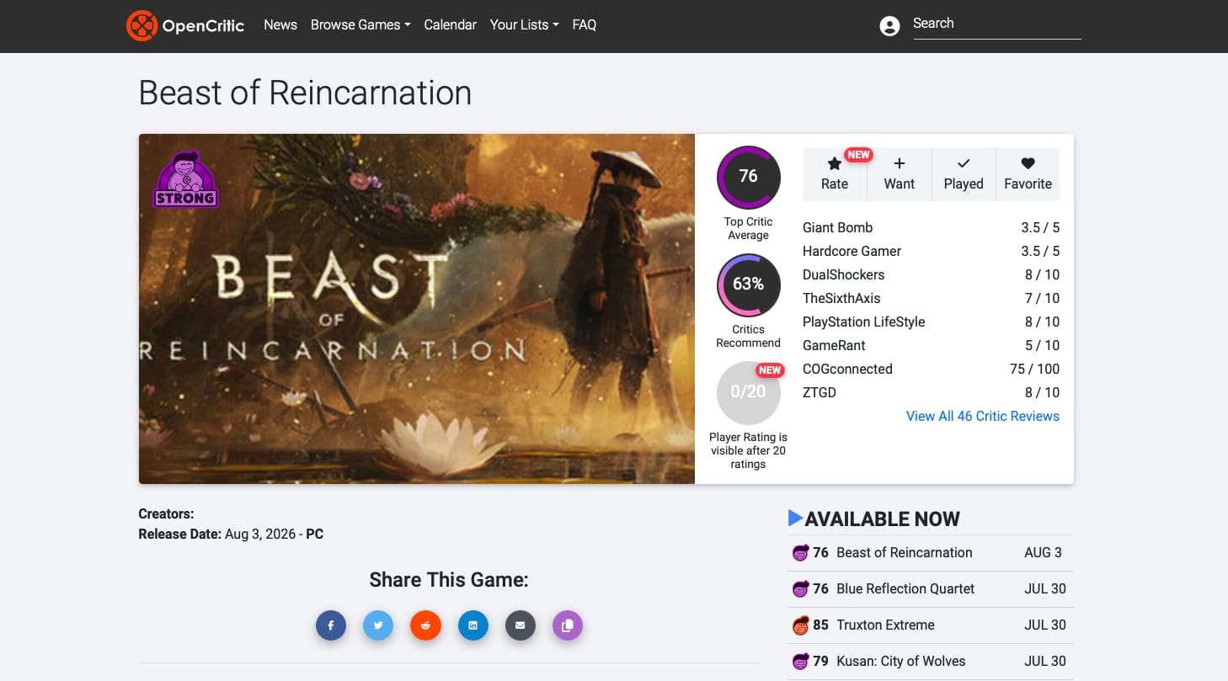This screenshot has height=681, width=1228.
Task: Open Kusan: City of Wolves game page
Action: [901, 662]
